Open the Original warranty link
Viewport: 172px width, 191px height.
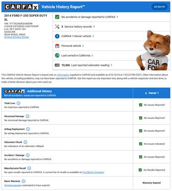coord(13,185)
